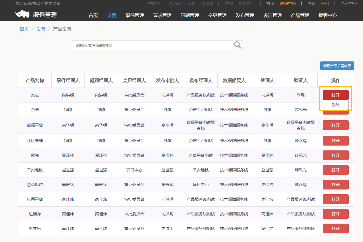Click 史佳成 in 慈益医院 row
The height and width of the screenshot is (242, 363).
tap(267, 185)
